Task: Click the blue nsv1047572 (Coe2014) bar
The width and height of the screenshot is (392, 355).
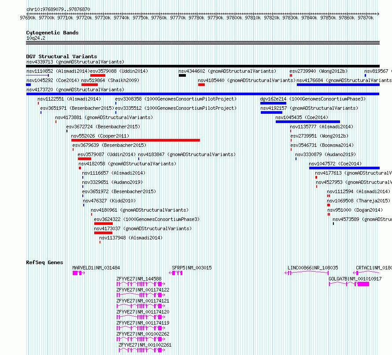Action: (344, 168)
